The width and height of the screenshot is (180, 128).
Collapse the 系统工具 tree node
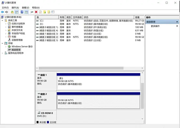pos(2,20)
